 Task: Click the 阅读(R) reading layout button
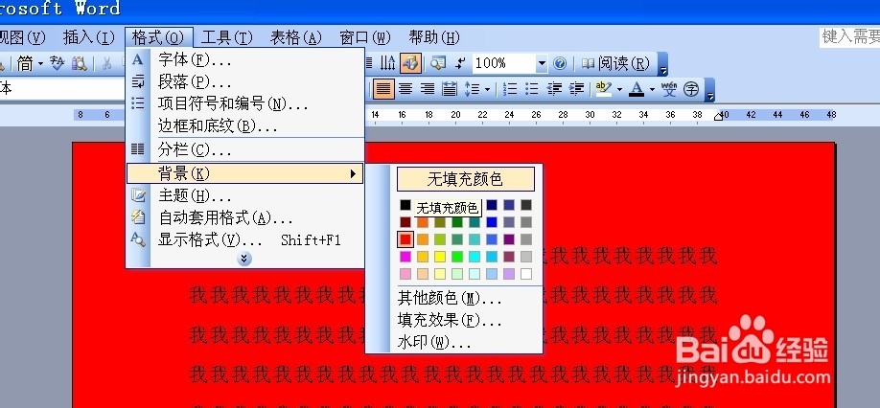click(x=615, y=63)
